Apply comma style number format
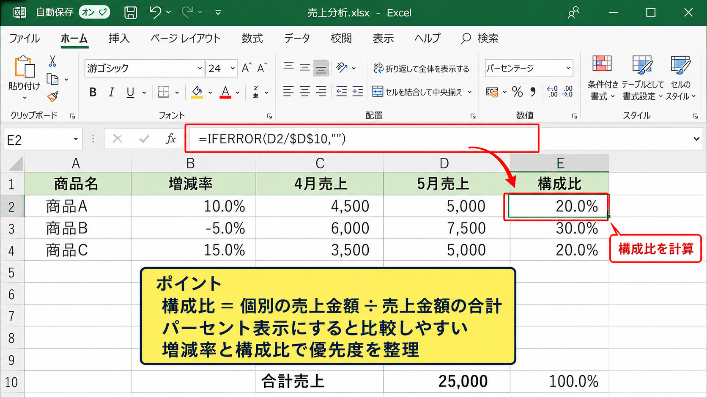Screen dimensions: 707x398 tap(533, 92)
